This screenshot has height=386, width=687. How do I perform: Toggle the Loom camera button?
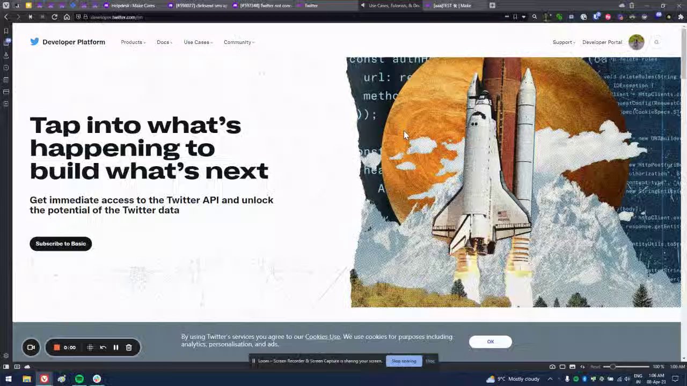point(31,347)
